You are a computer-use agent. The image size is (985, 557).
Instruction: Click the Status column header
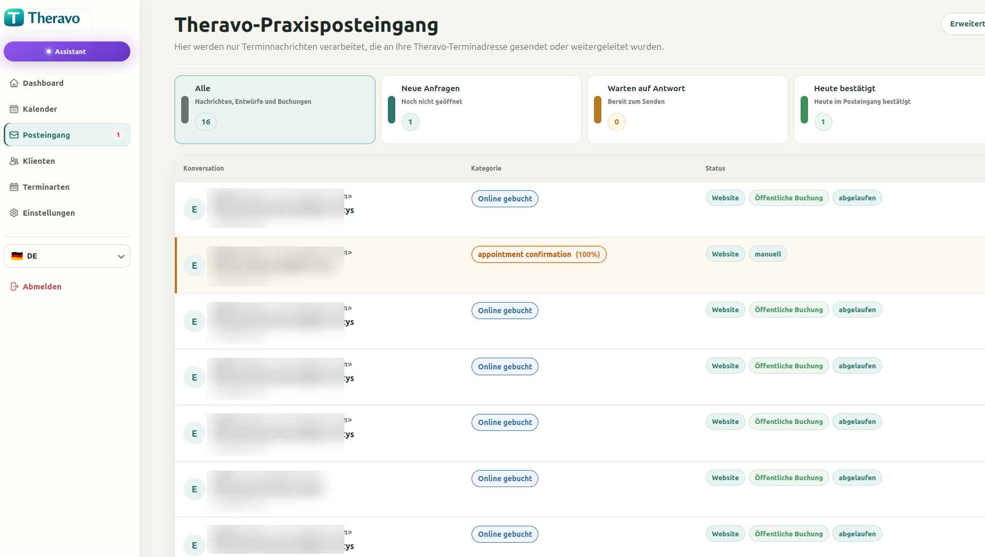tap(715, 169)
